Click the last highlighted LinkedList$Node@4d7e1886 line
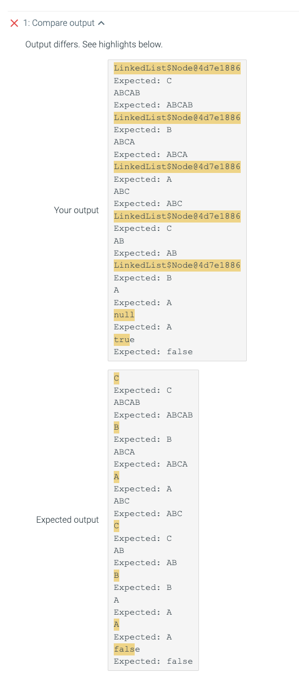This screenshot has width=299, height=683. point(177,265)
